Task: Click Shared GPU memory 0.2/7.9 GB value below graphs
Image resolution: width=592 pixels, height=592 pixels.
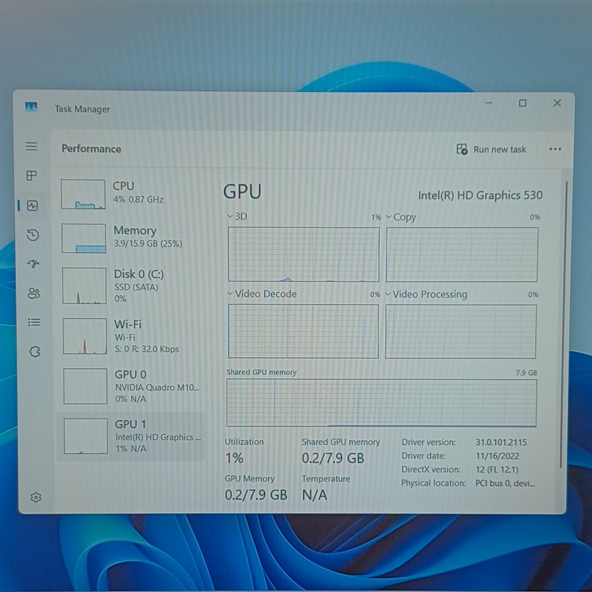Action: 333,458
